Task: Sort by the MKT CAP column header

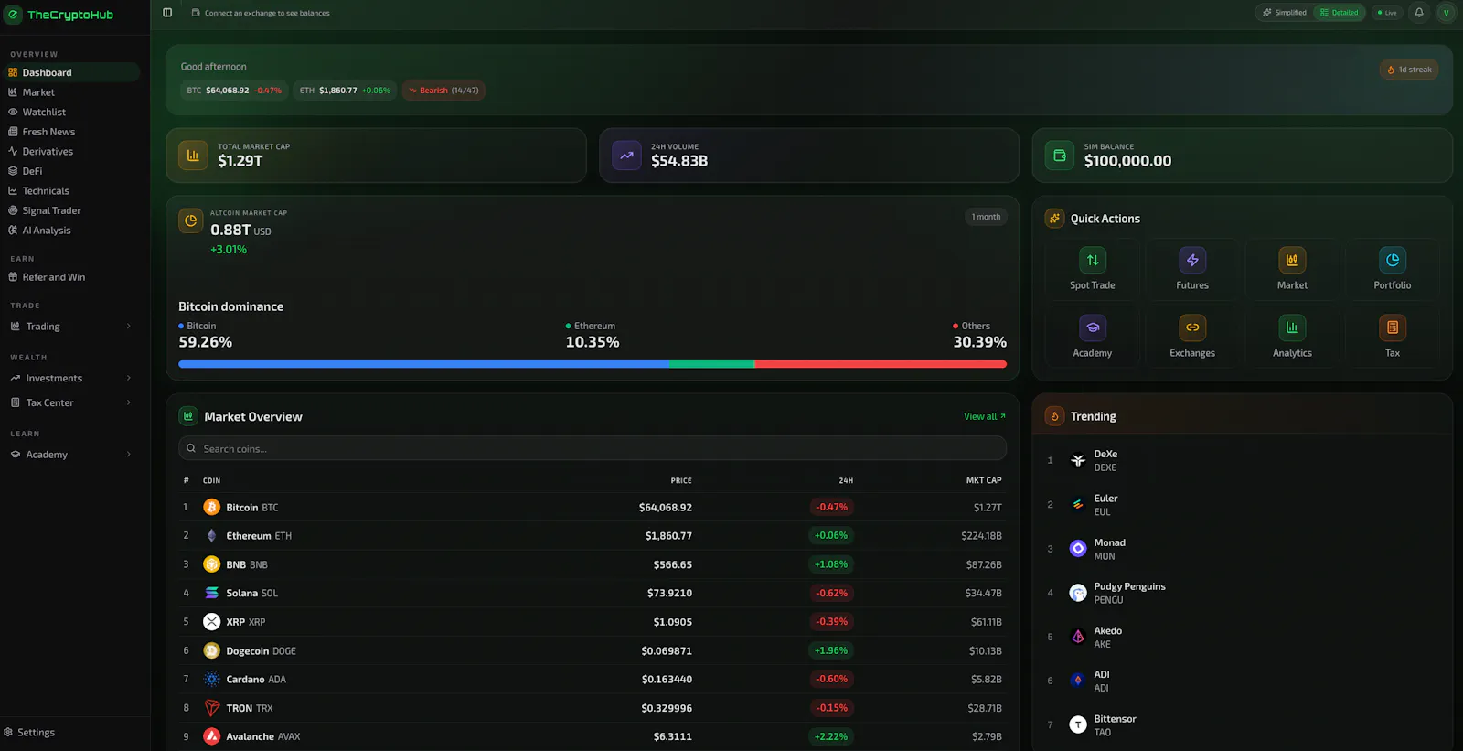Action: [984, 480]
